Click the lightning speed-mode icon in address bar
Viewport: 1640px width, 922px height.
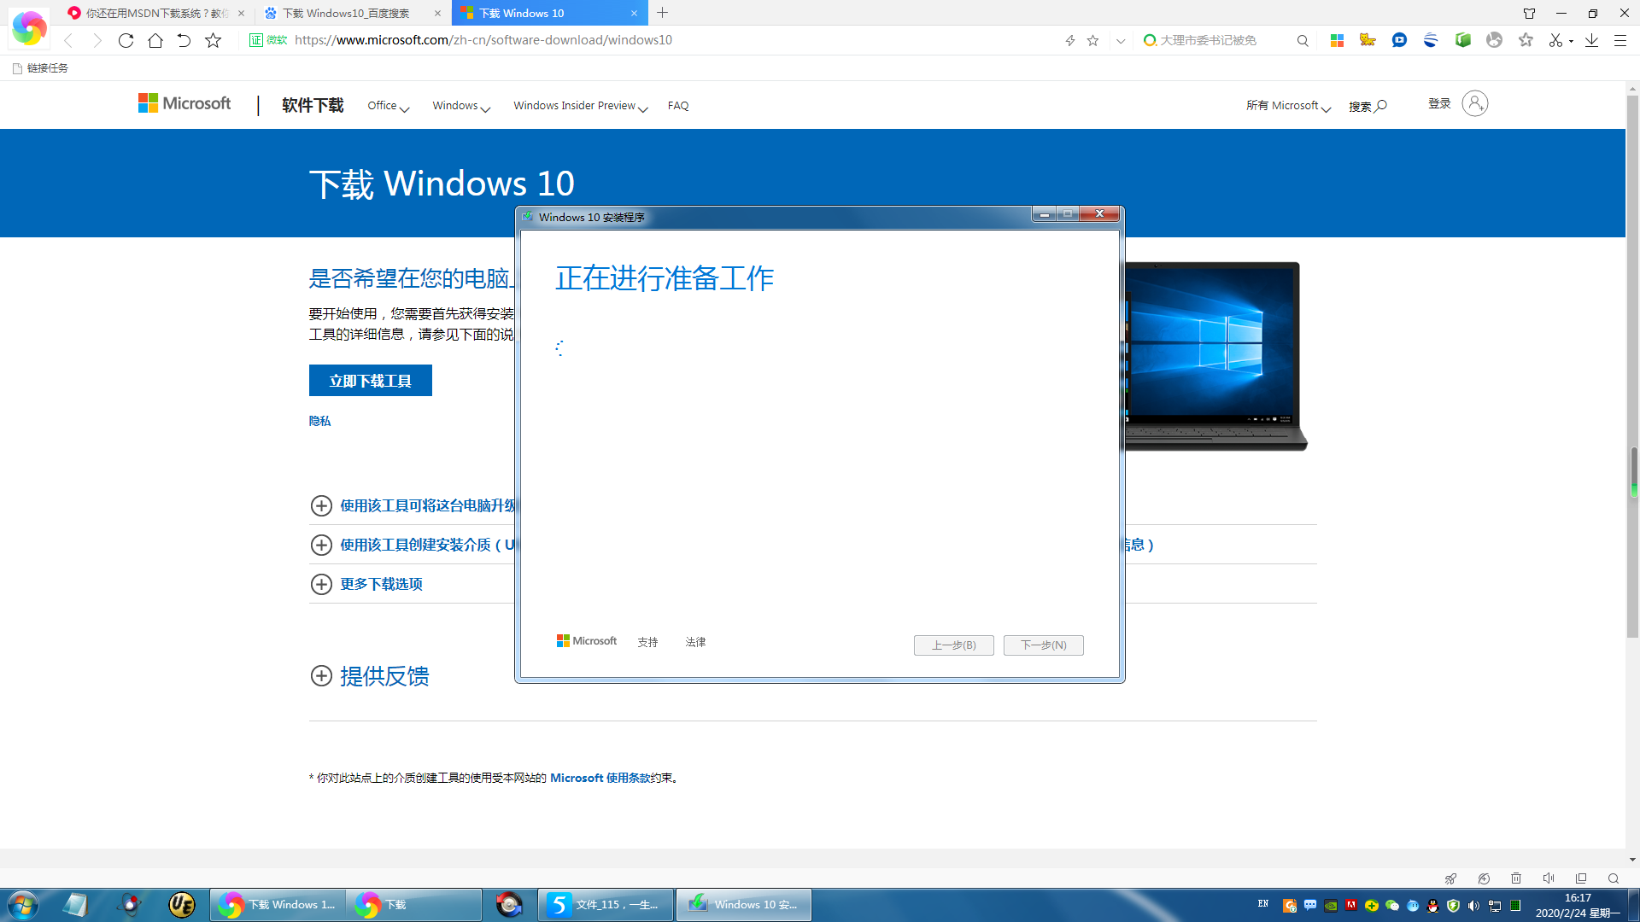pyautogui.click(x=1069, y=40)
